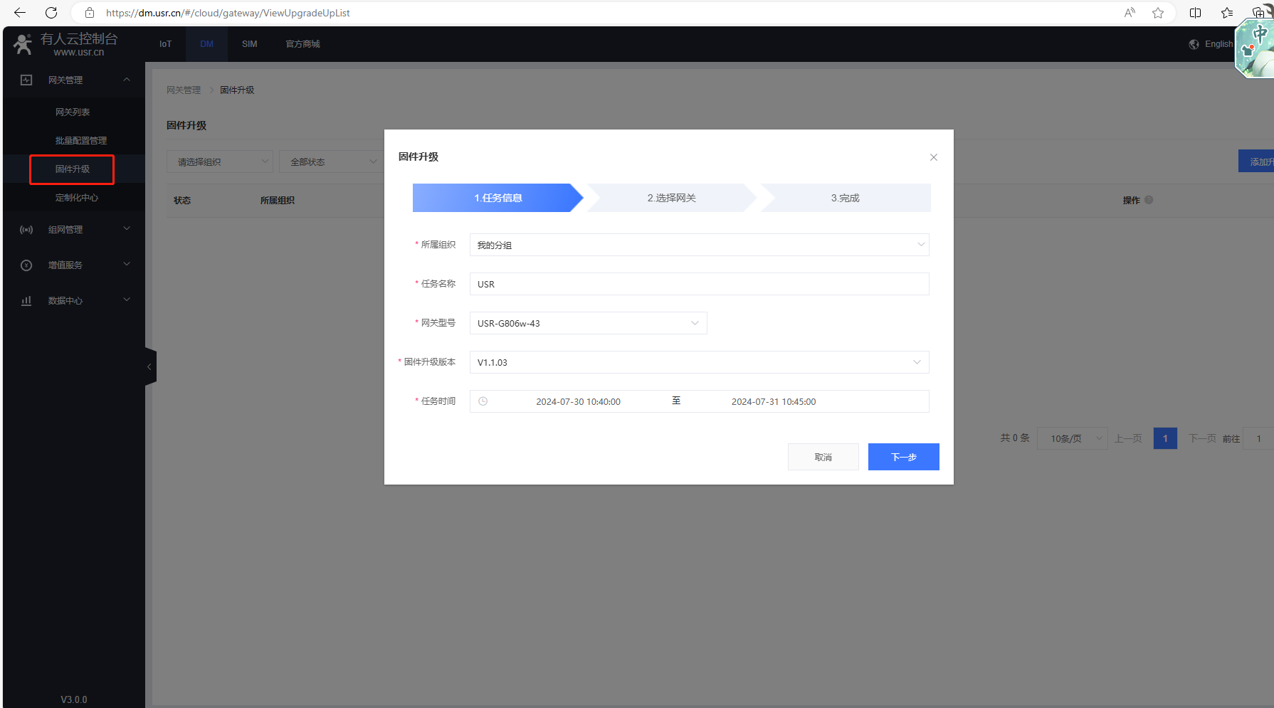
Task: Click the clock icon in task time field
Action: 483,401
